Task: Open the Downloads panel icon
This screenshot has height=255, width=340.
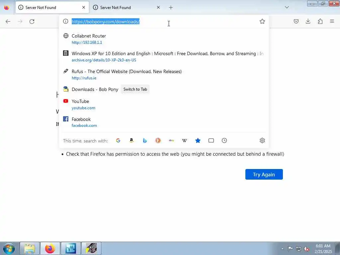Action: click(308, 21)
